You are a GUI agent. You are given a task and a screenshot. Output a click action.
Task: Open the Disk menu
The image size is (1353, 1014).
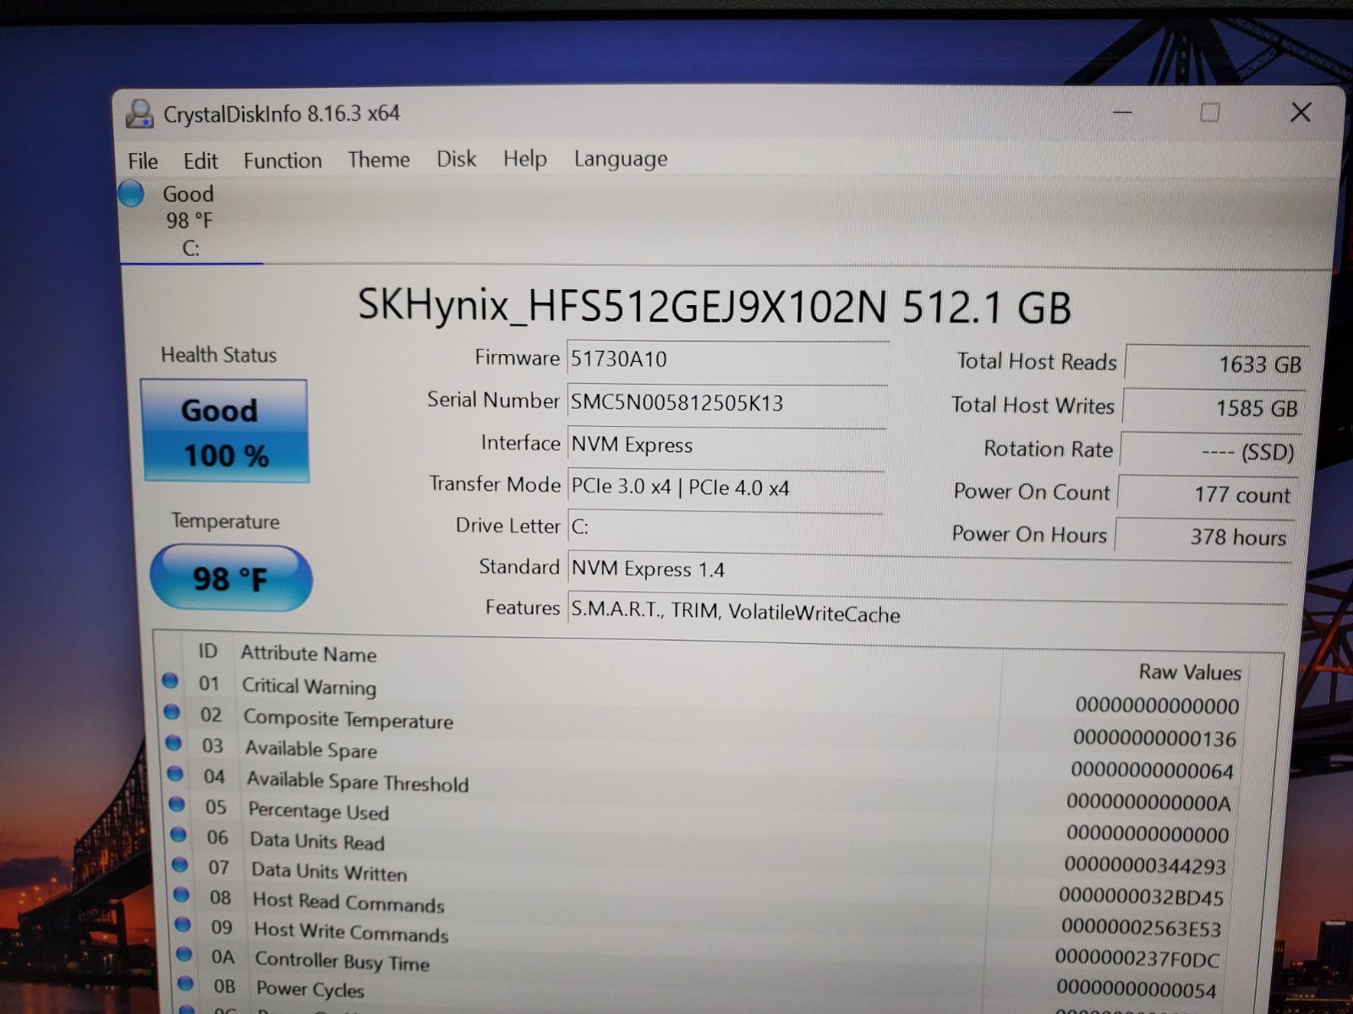coord(457,159)
